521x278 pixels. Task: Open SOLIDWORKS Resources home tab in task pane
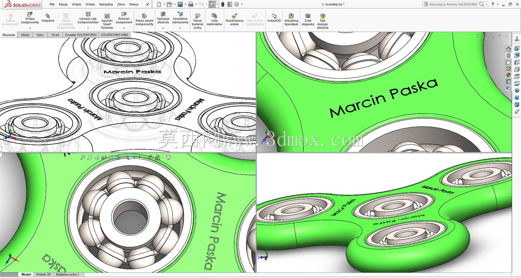(x=509, y=49)
